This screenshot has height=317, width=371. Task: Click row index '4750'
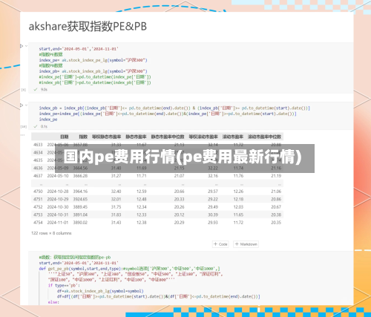(38, 192)
